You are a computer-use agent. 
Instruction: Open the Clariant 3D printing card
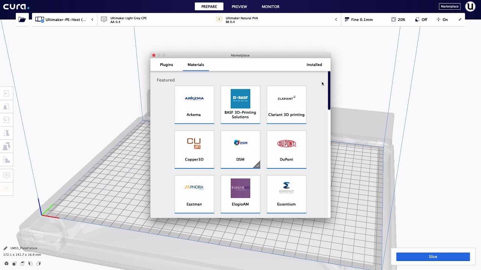(286, 105)
